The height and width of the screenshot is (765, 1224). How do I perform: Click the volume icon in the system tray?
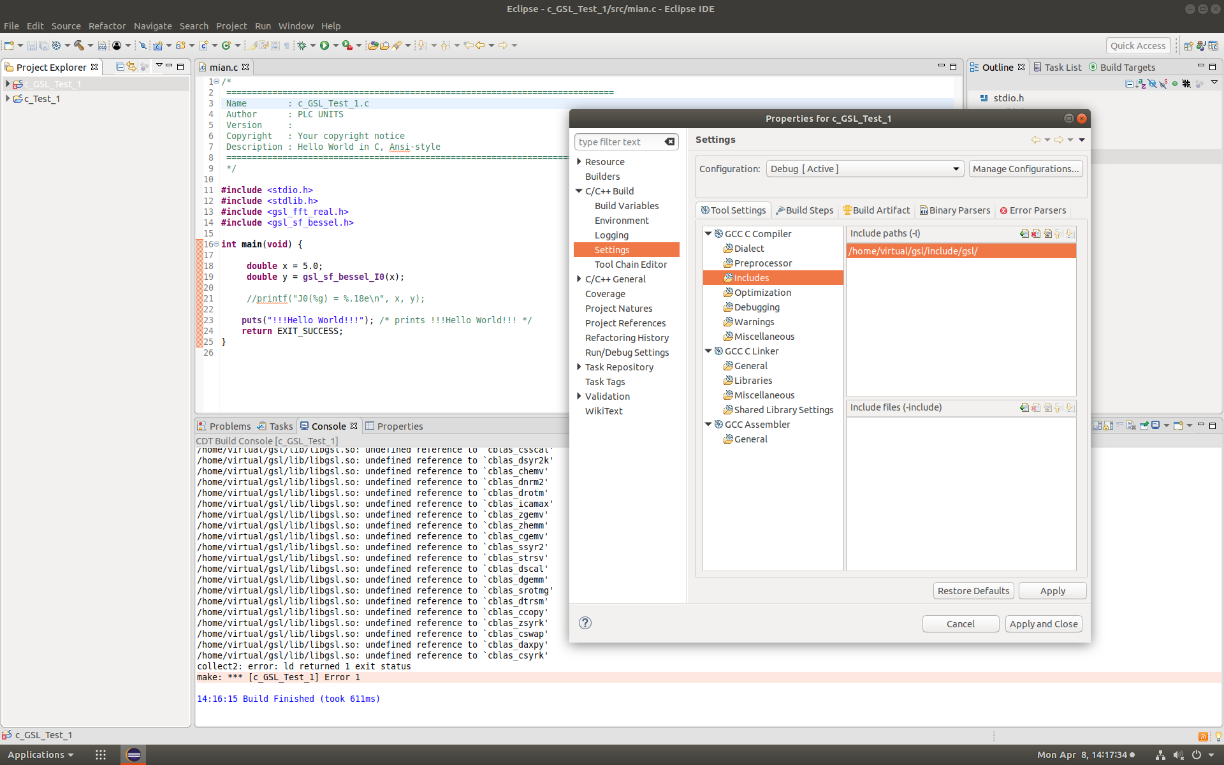tap(1178, 755)
